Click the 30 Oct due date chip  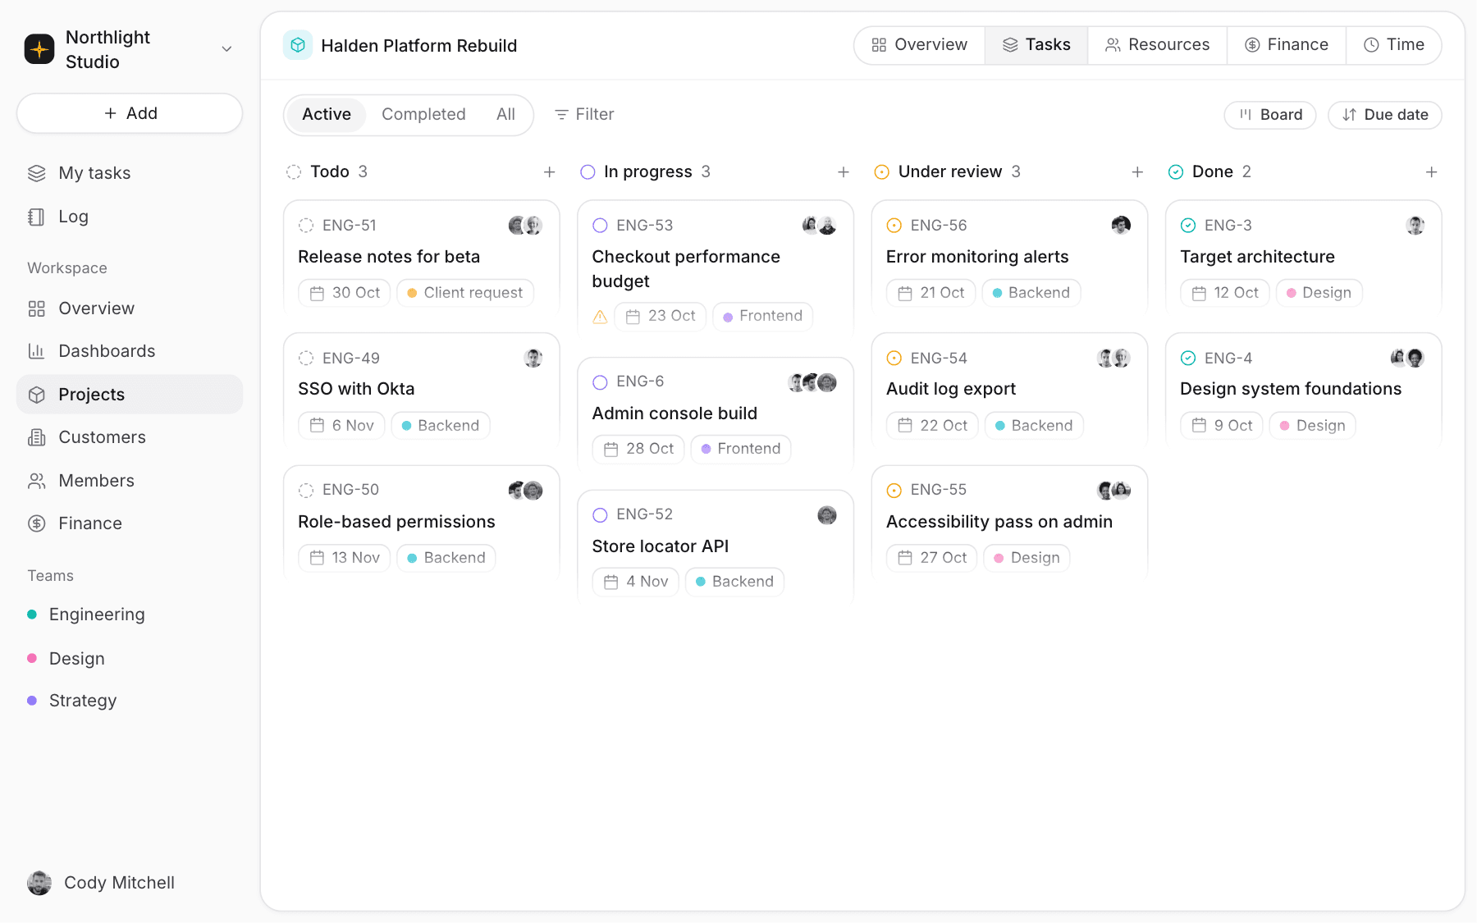coord(345,293)
